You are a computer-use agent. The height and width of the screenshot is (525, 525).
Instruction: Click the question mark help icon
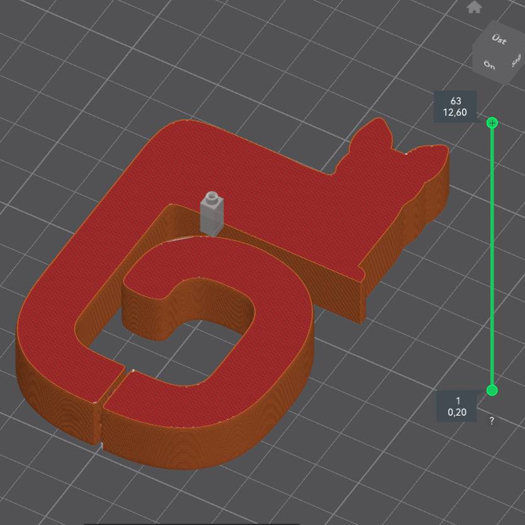[x=492, y=421]
